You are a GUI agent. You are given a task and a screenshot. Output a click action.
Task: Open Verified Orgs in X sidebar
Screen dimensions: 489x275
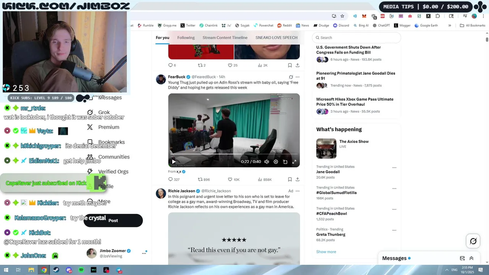113,172
